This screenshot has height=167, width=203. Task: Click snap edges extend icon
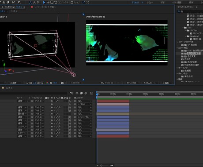point(83,2)
